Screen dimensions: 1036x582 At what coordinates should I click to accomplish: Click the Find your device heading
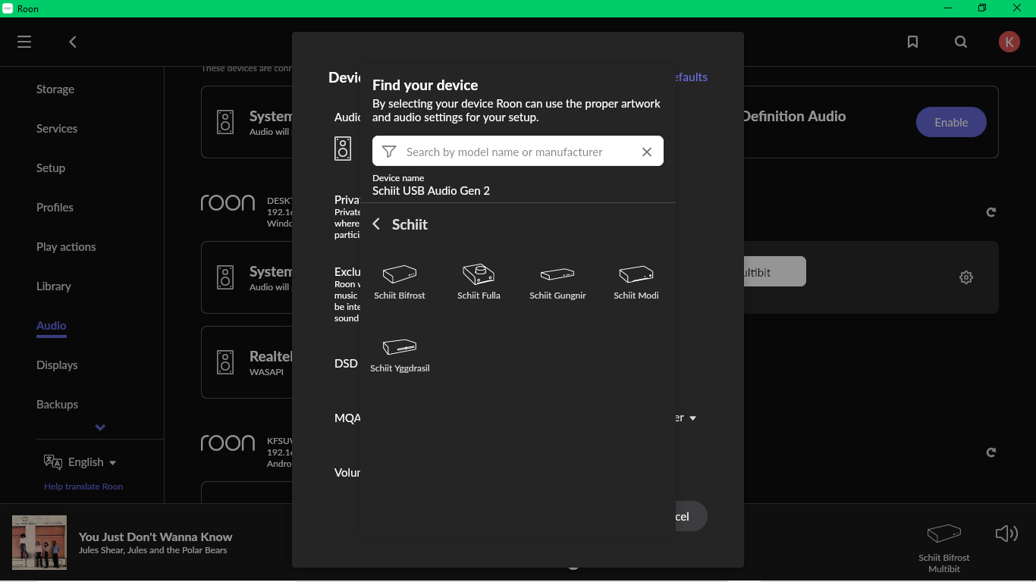[x=425, y=85]
